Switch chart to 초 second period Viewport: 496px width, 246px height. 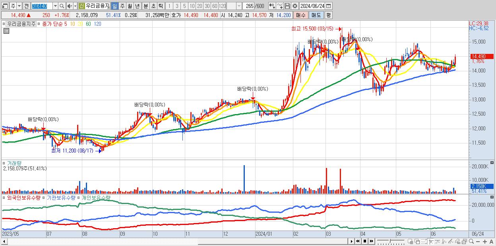[x=153, y=6]
